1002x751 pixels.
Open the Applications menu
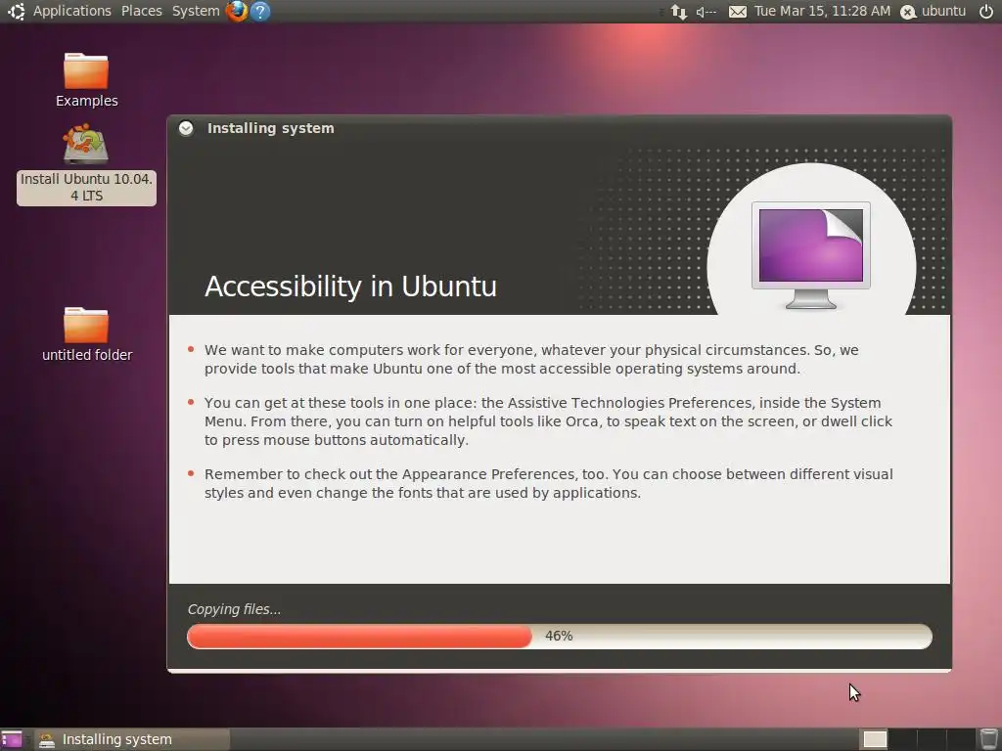pos(71,11)
